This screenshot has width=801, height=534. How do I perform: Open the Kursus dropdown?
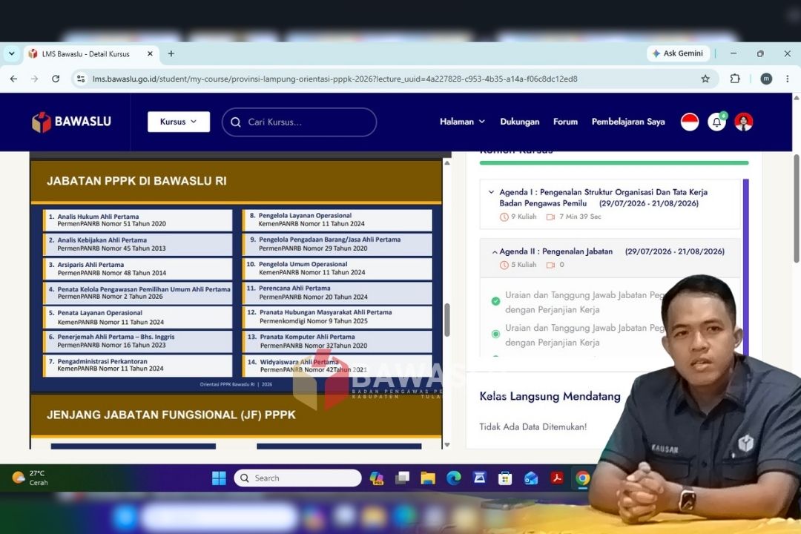point(178,122)
